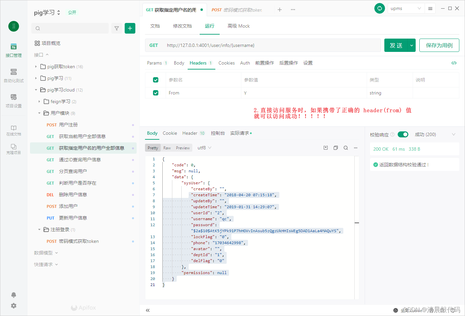
Task: Switch response view to Raw
Action: click(x=167, y=148)
